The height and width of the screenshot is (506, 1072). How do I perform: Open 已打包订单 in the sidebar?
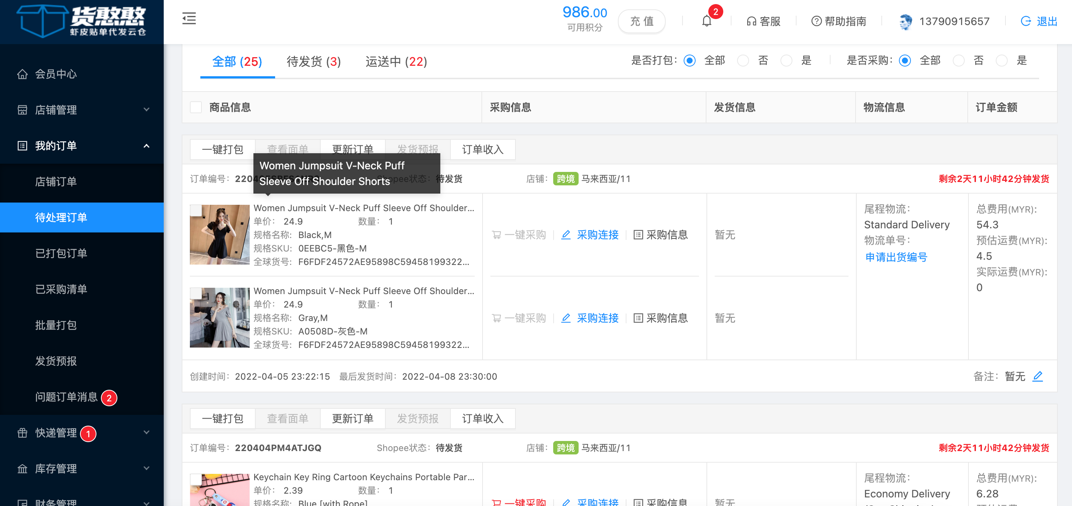coord(61,253)
